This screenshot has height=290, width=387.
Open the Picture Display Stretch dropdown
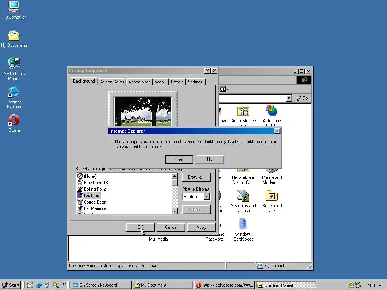coord(207,196)
